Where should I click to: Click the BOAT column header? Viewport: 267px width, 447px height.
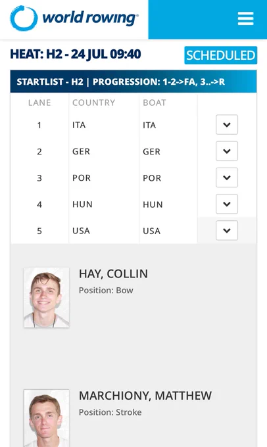(155, 103)
